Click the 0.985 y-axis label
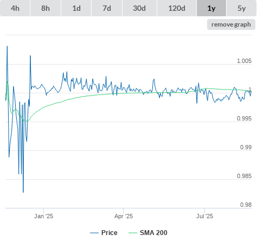 [x=244, y=176]
